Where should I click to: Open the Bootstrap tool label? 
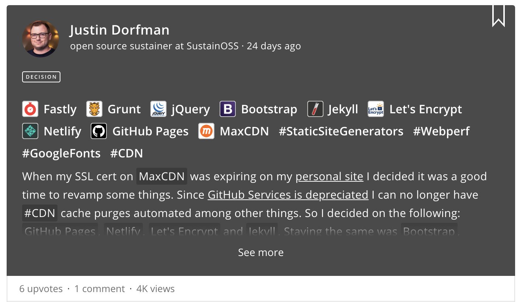click(269, 109)
